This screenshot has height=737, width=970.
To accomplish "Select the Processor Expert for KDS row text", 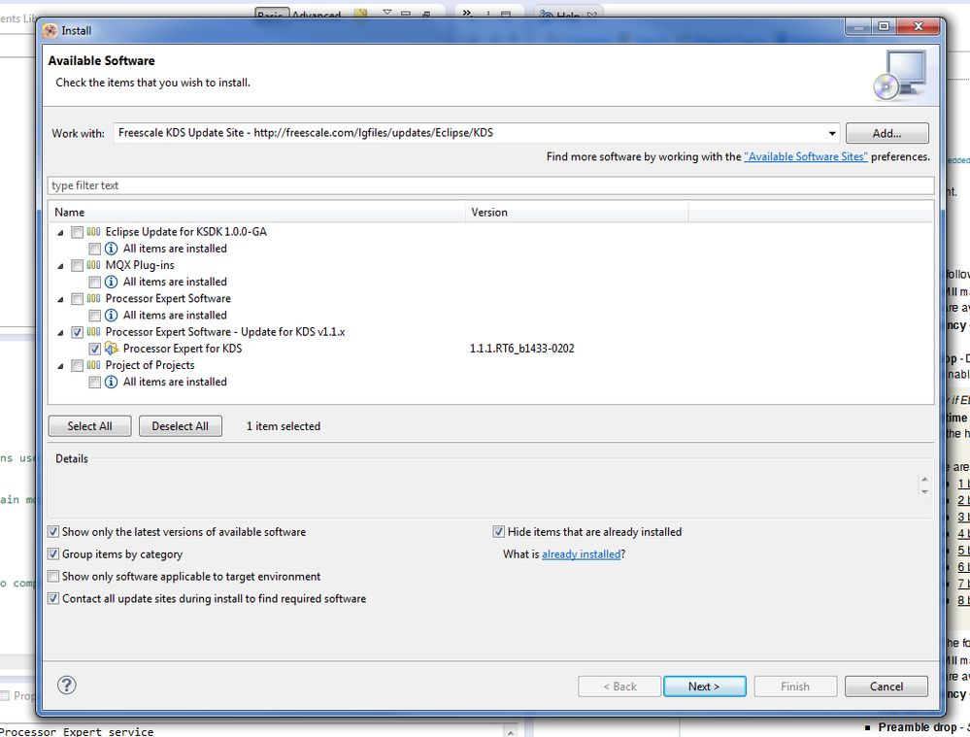I will [183, 349].
